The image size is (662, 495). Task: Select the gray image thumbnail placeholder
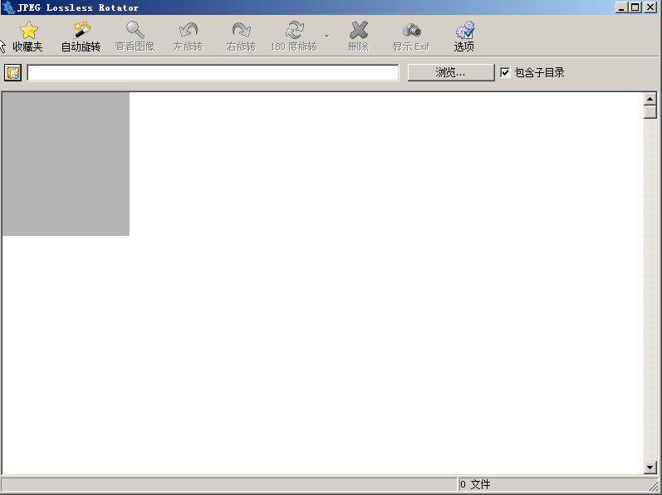tap(66, 164)
